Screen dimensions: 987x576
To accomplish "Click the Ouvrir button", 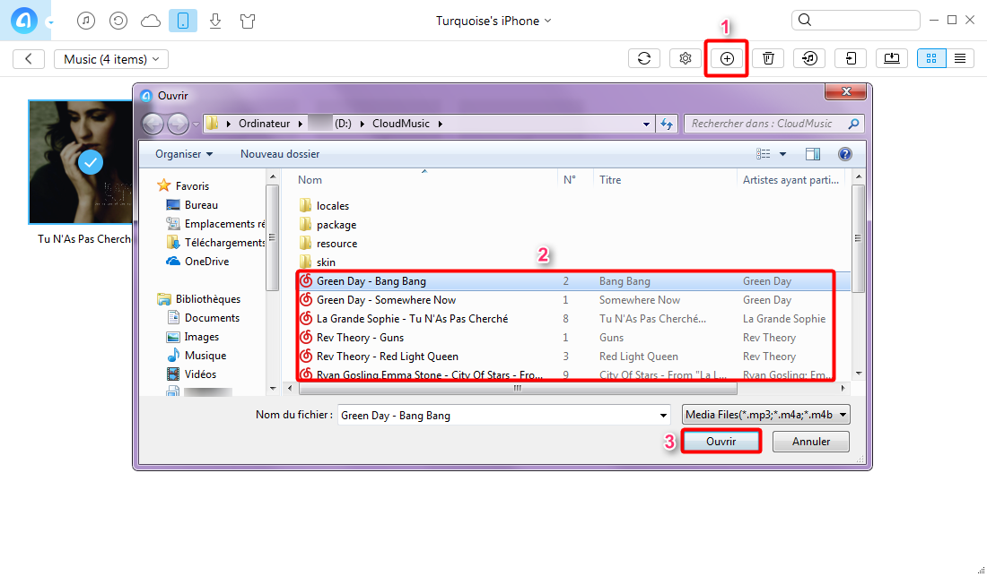I will (x=721, y=442).
